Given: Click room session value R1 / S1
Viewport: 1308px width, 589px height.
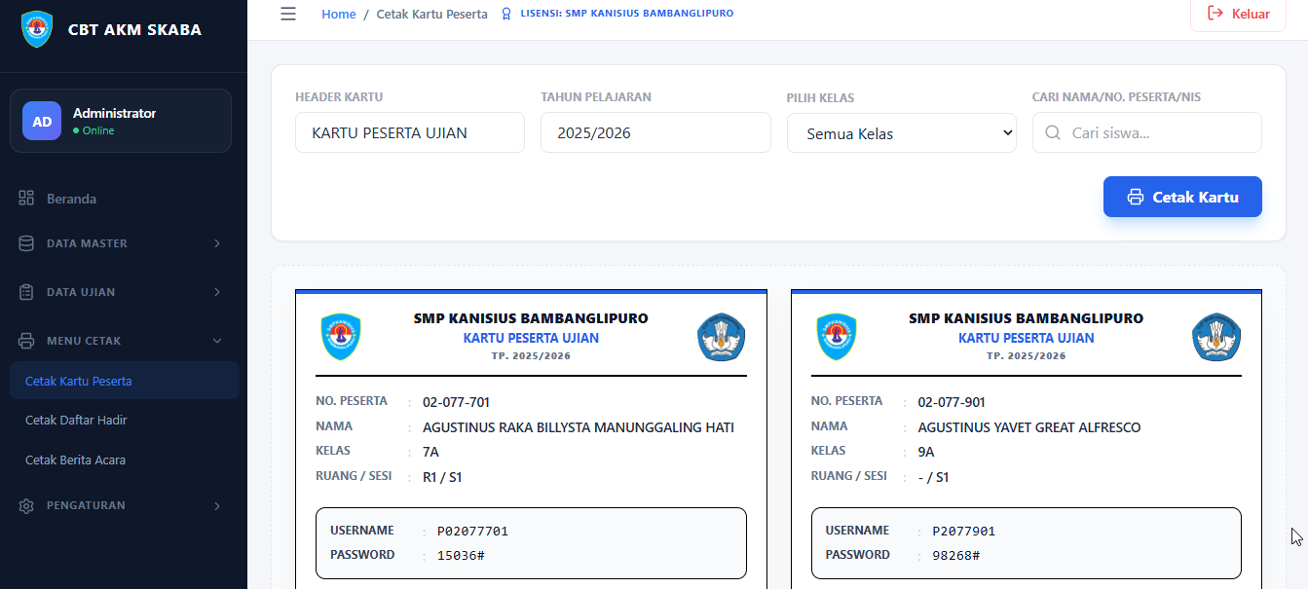Looking at the screenshot, I should [441, 477].
